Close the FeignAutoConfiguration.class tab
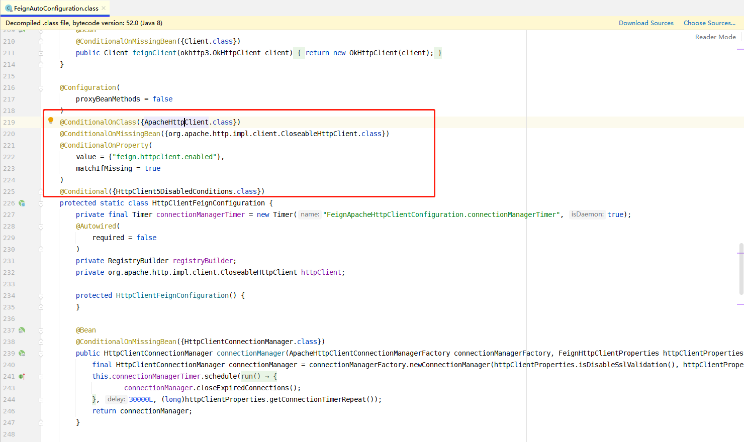 (x=104, y=8)
